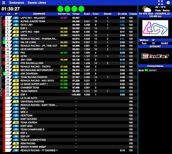Click kart number badge 19
This screenshot has height=154, width=172.
tap(16, 39)
